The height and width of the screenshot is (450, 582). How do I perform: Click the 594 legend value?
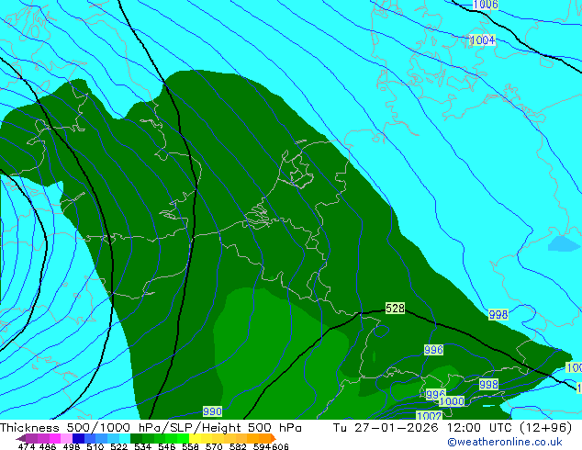click(x=262, y=446)
